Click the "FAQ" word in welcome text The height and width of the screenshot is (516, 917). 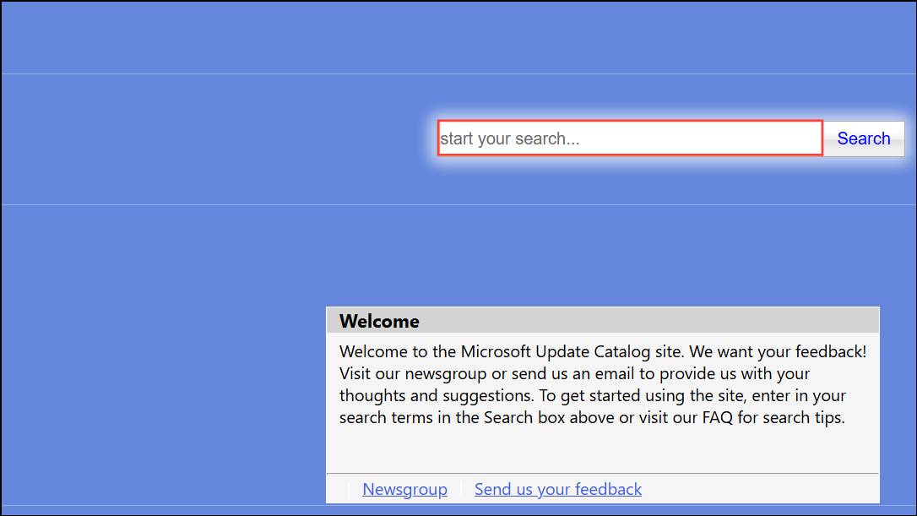[717, 418]
